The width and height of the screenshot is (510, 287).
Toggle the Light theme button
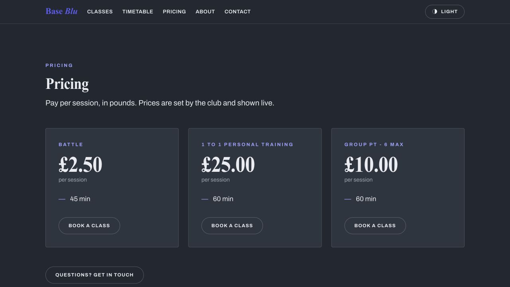tap(445, 12)
